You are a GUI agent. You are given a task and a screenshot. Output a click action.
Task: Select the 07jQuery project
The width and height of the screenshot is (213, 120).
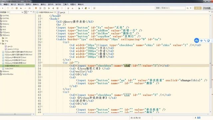[6, 32]
